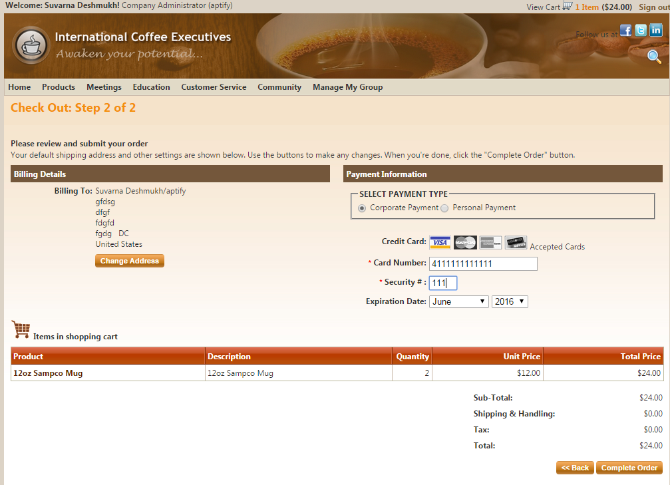
Task: Click the Shipping & Handling label
Action: coord(514,414)
